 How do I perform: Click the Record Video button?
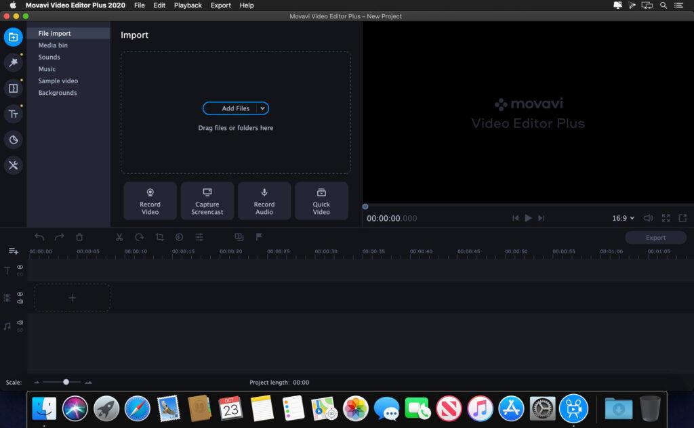point(150,200)
